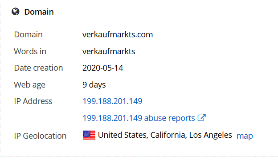Click the IP Geolocation row label
Image resolution: width=278 pixels, height=160 pixels.
click(x=40, y=136)
